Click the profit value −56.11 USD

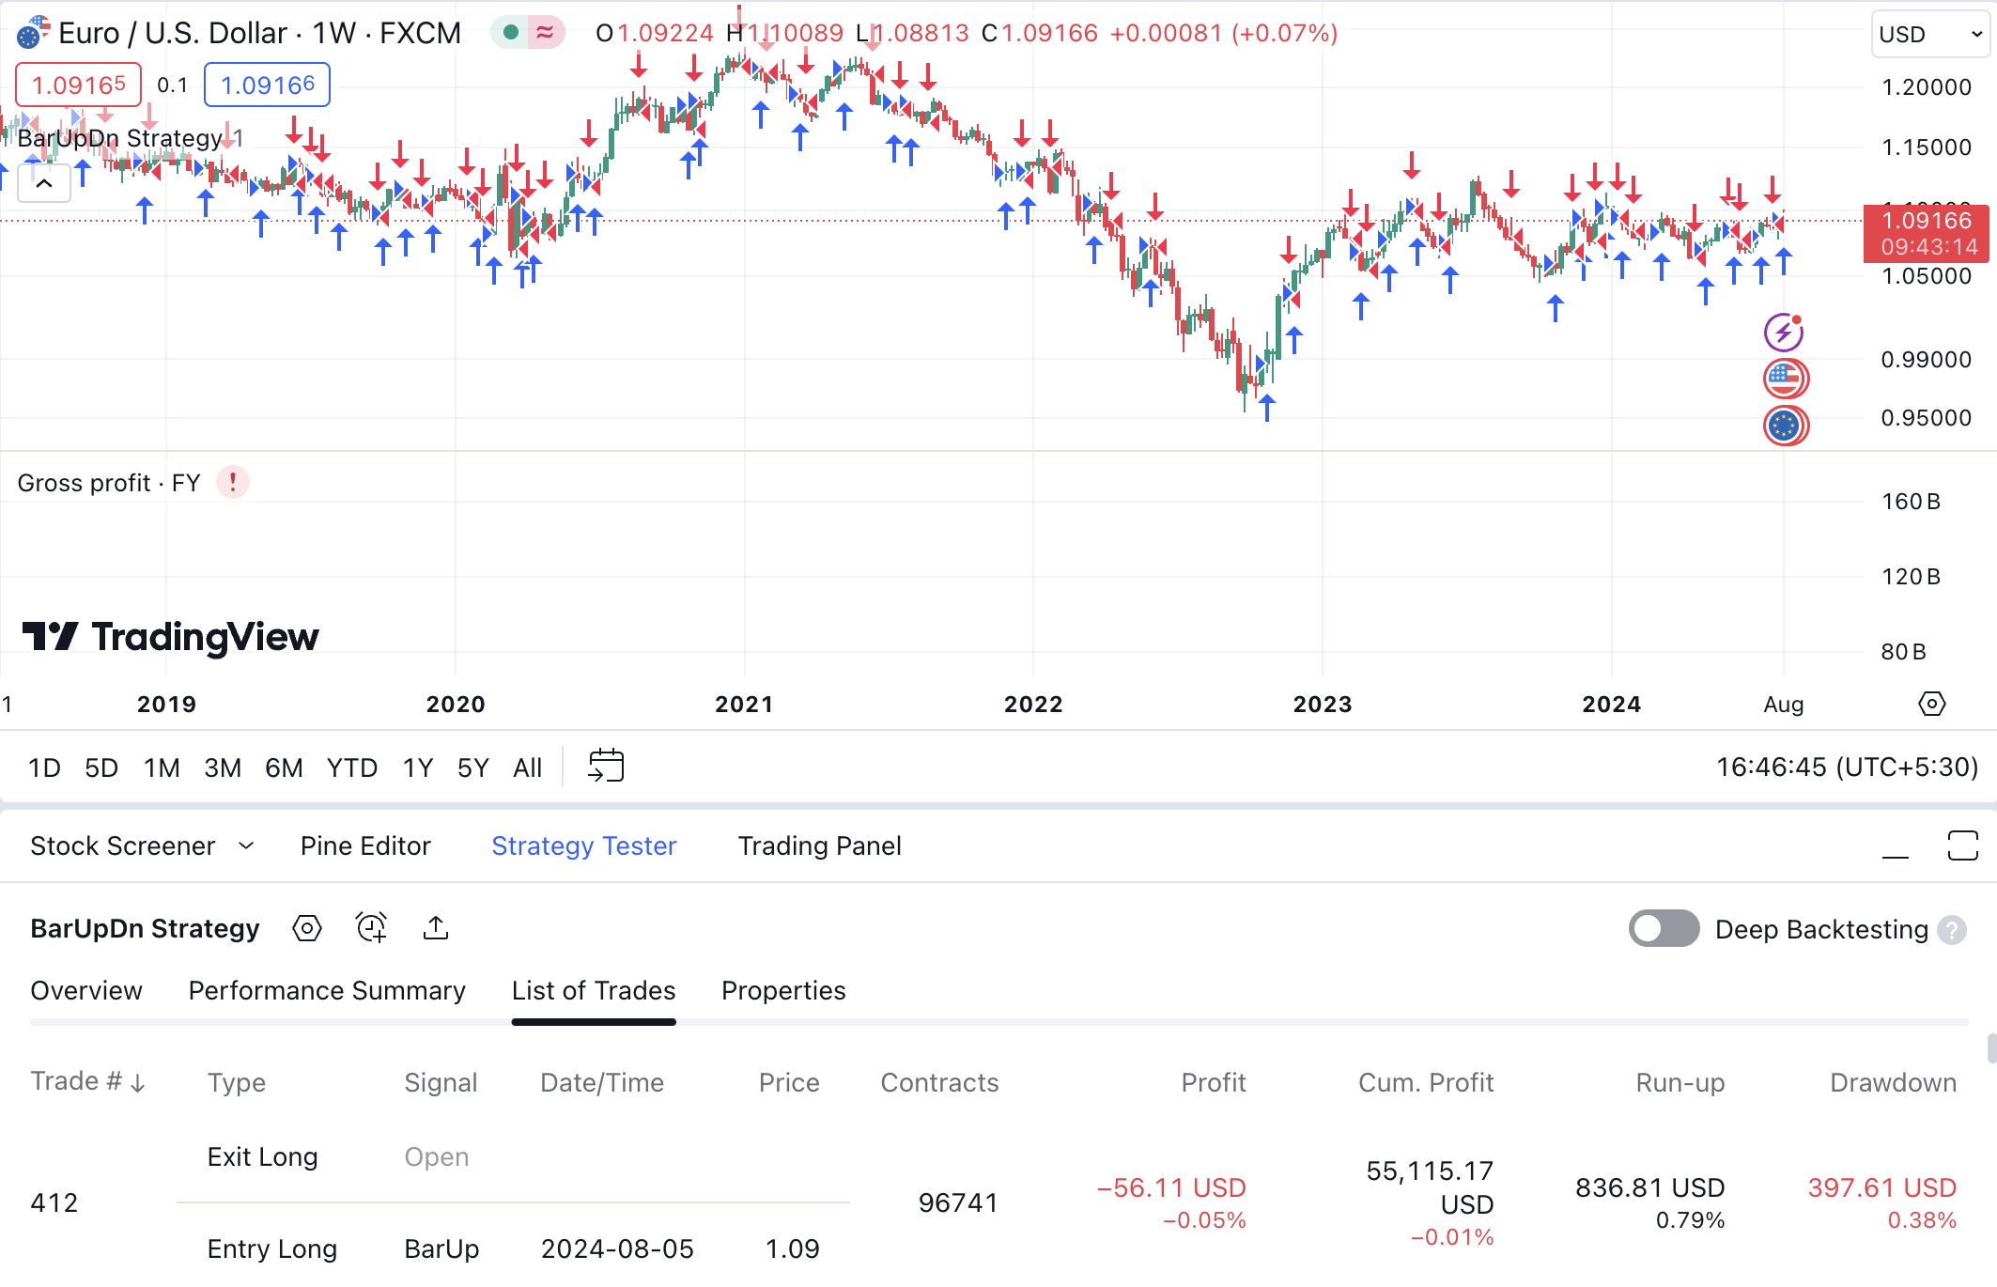click(x=1171, y=1188)
